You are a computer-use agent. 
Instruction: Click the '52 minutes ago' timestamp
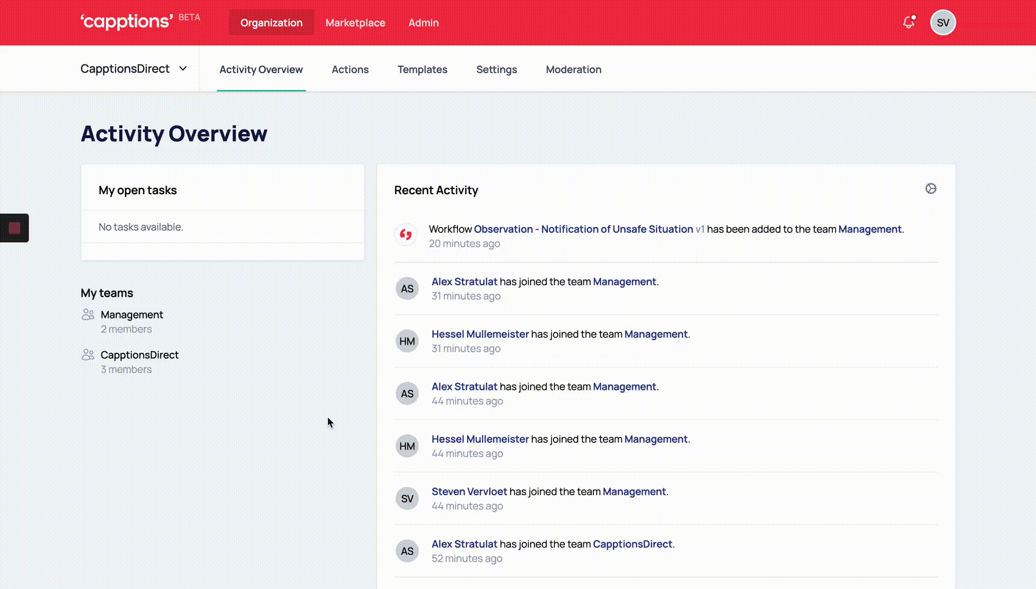pos(467,558)
